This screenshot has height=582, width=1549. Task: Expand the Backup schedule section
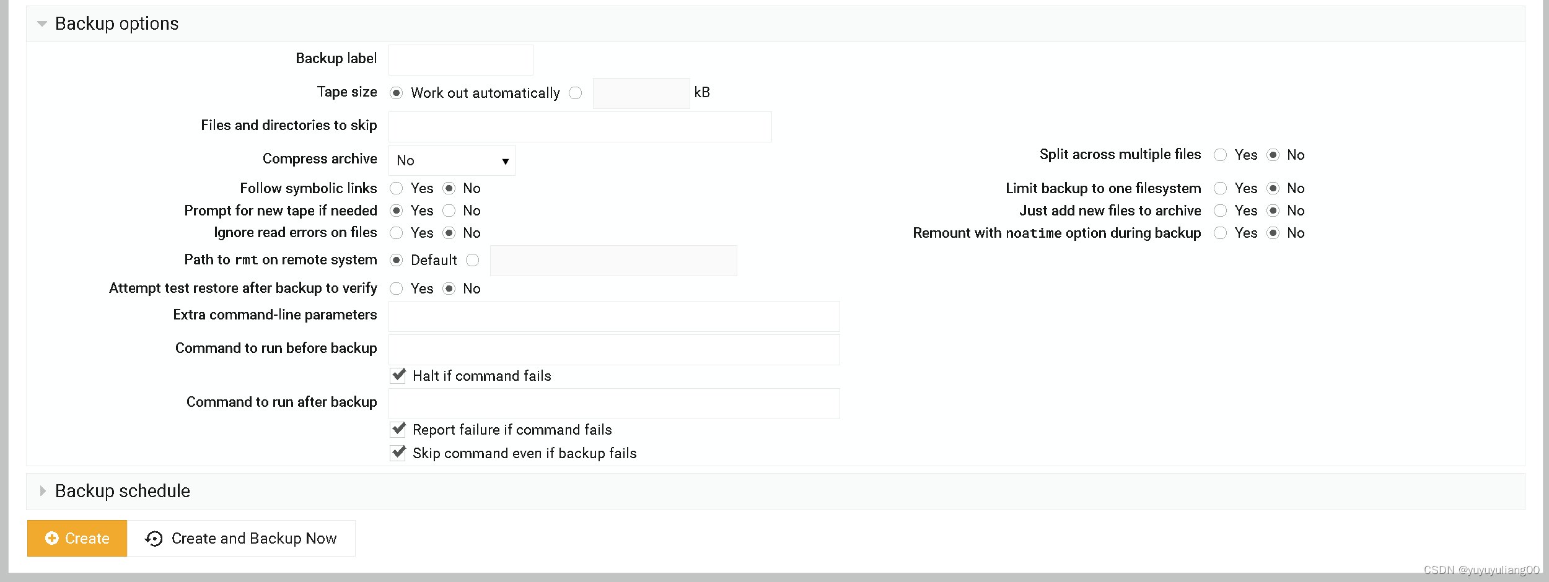(x=43, y=491)
